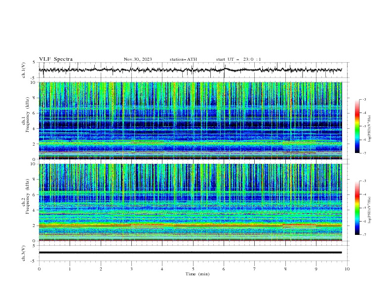Click the 'station=ATH' label
This screenshot has width=391, height=302.
183,59
